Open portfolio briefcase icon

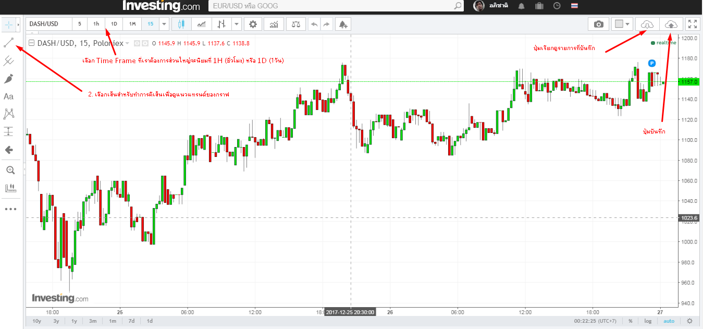pyautogui.click(x=539, y=6)
